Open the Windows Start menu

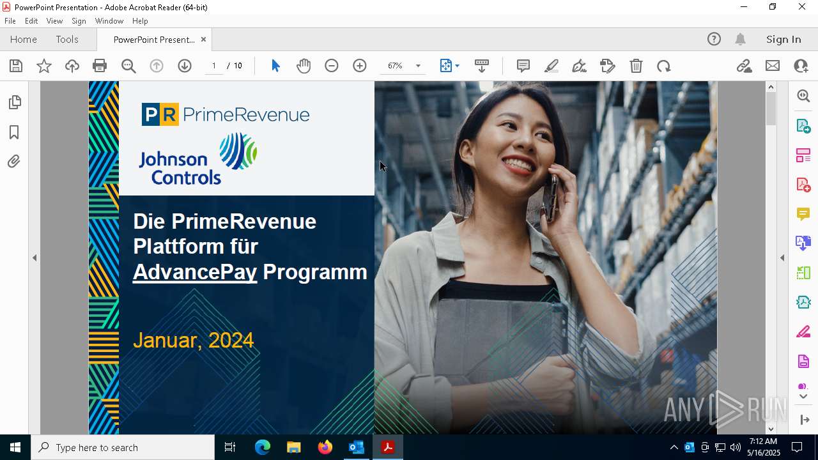(x=15, y=447)
